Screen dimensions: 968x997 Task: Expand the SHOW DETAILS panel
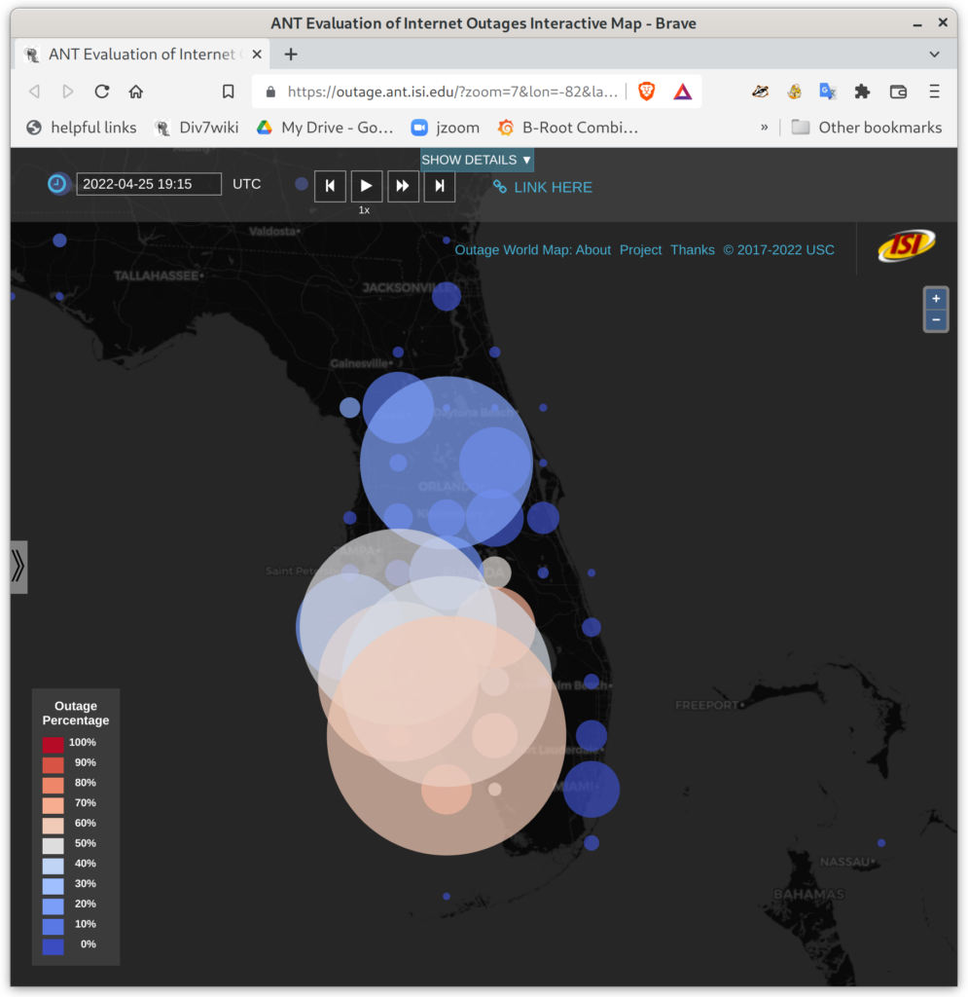477,160
